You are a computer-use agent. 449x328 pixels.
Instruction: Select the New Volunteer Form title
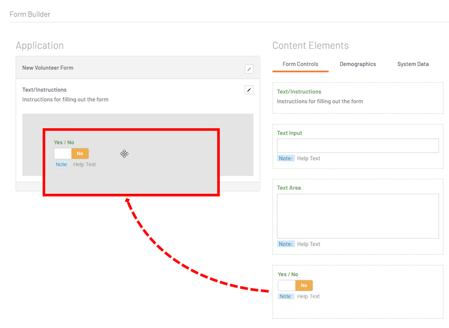(48, 68)
